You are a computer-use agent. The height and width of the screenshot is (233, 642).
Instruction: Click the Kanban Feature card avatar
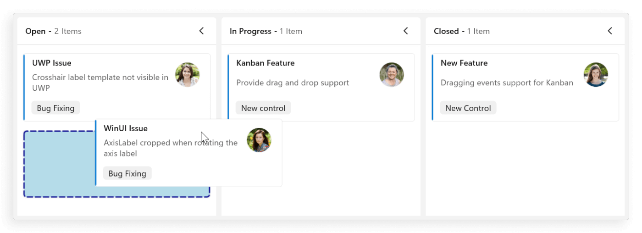click(392, 75)
